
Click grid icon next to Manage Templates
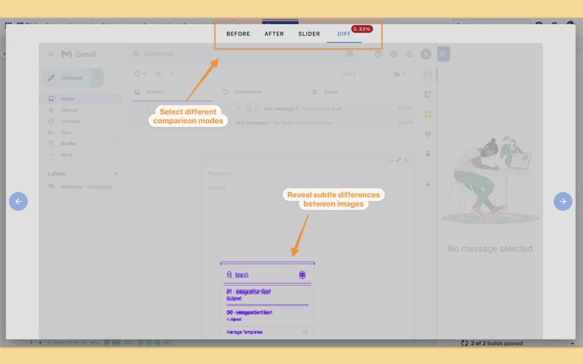[305, 332]
